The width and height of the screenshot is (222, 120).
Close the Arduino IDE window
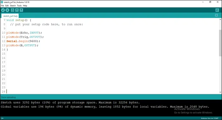click(x=218, y=2)
